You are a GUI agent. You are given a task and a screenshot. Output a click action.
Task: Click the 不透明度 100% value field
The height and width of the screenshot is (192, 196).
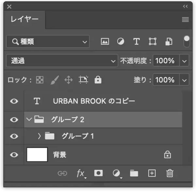click(166, 61)
